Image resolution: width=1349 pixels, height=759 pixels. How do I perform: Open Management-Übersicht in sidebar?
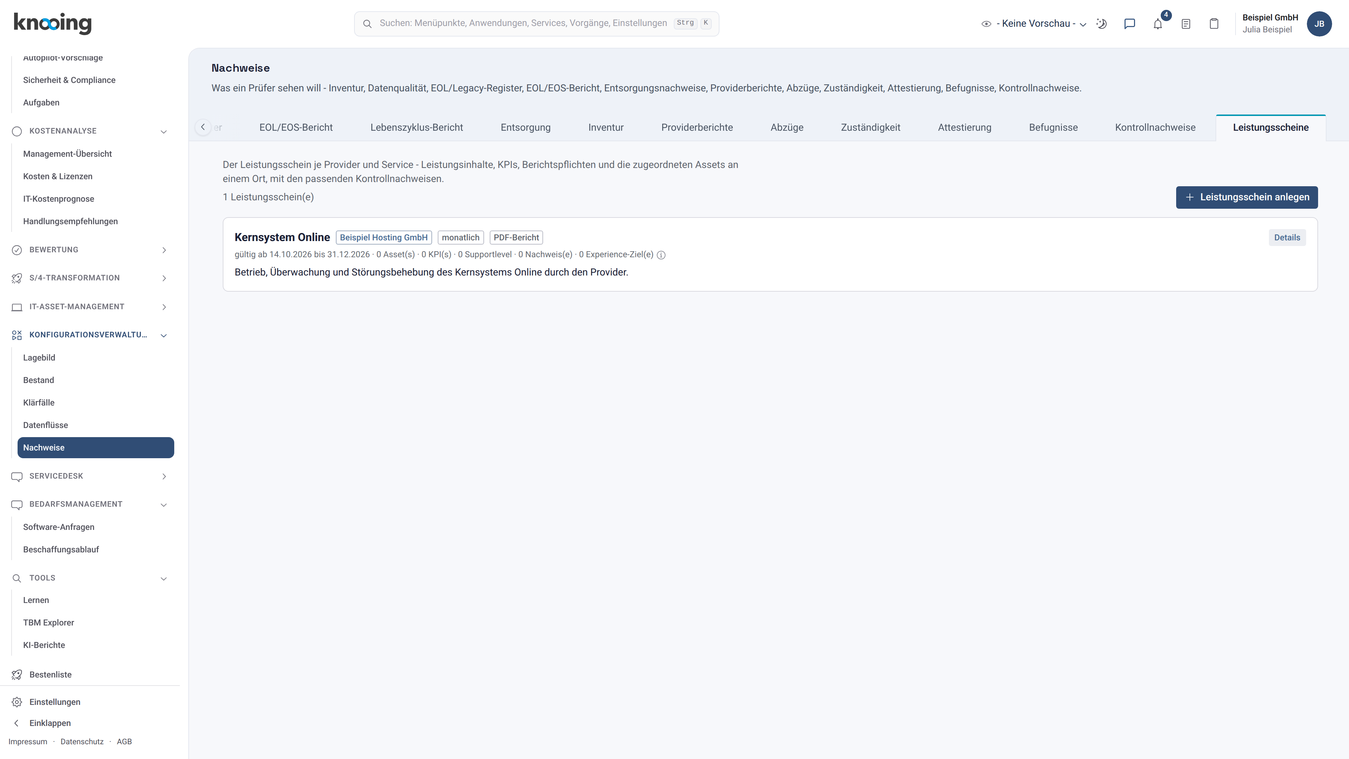coord(67,154)
